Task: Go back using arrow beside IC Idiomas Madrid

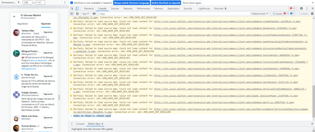Action: click(14, 16)
